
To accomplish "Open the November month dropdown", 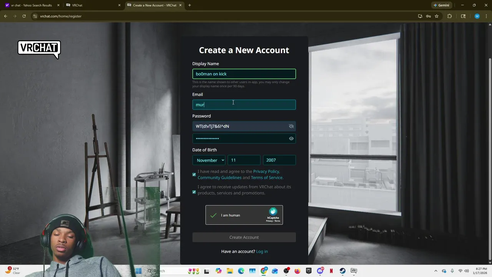I will coord(209,160).
